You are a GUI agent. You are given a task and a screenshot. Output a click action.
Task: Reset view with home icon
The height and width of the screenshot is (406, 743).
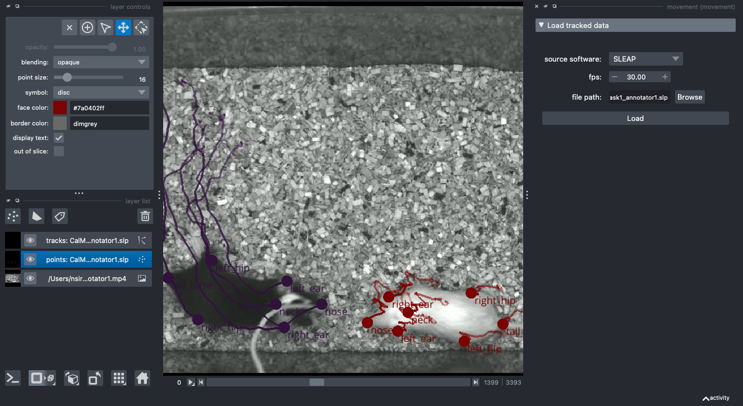(x=142, y=378)
